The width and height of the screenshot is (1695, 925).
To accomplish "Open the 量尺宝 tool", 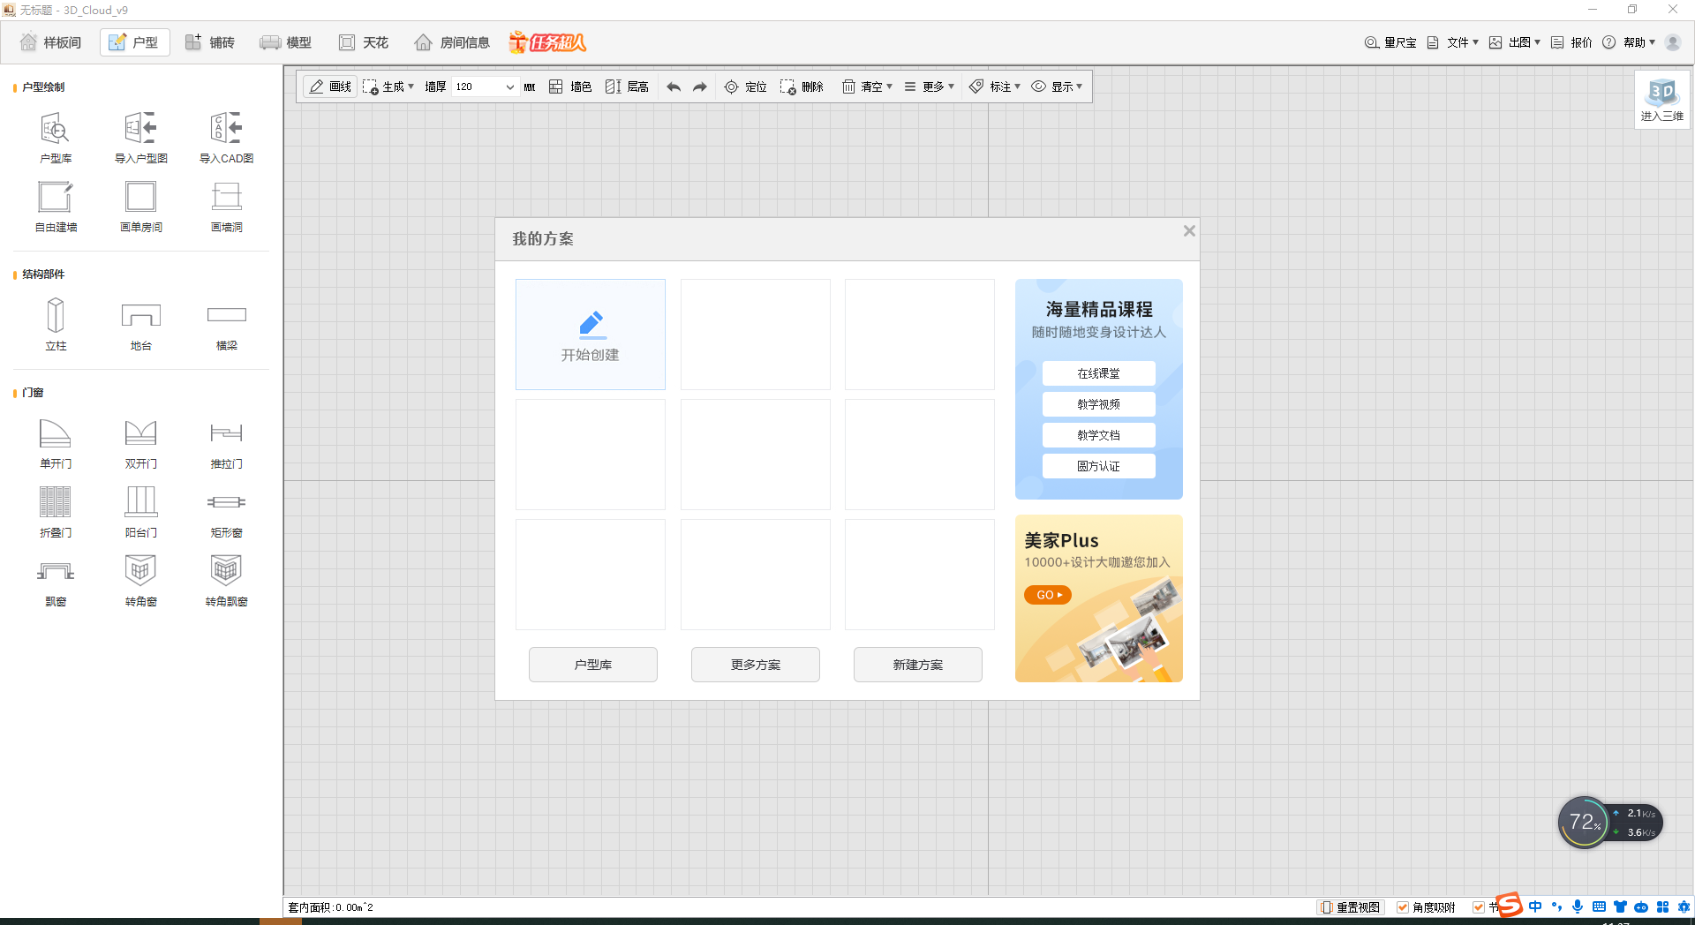I will click(x=1390, y=42).
